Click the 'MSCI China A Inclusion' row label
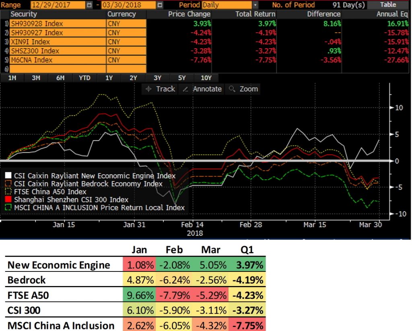The height and width of the screenshot is (331, 412). coord(61,326)
